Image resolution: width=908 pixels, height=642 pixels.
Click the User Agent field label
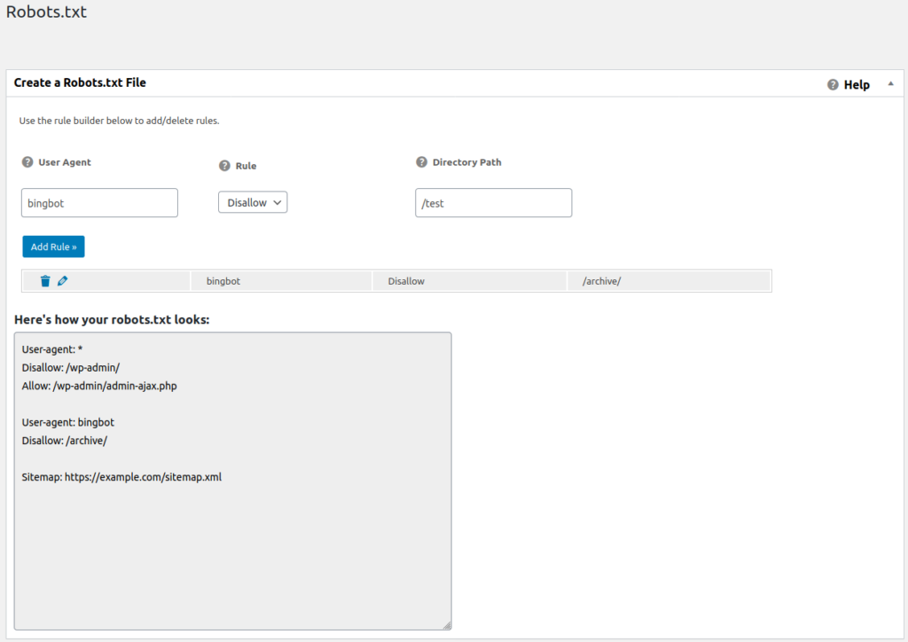tap(65, 162)
